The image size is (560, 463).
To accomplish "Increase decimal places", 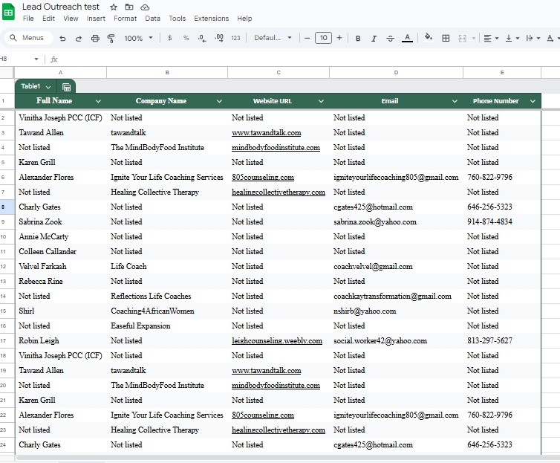I will (219, 38).
